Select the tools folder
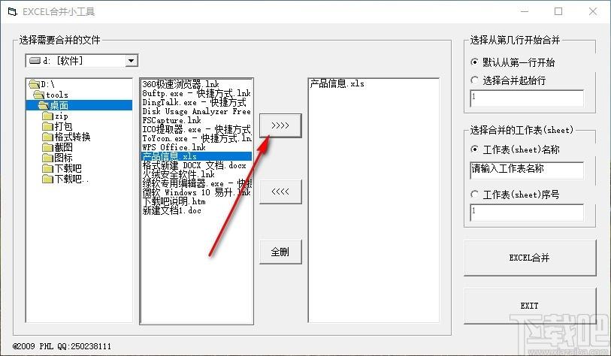This screenshot has width=611, height=356. (x=51, y=95)
